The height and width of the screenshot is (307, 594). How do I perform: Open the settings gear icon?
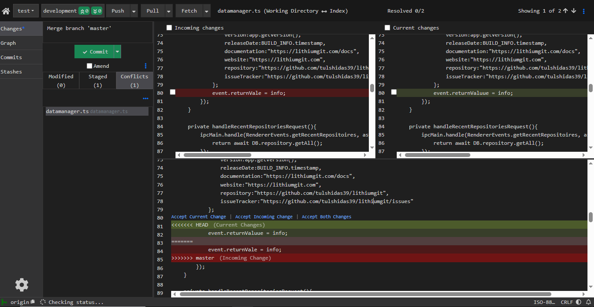click(x=22, y=285)
